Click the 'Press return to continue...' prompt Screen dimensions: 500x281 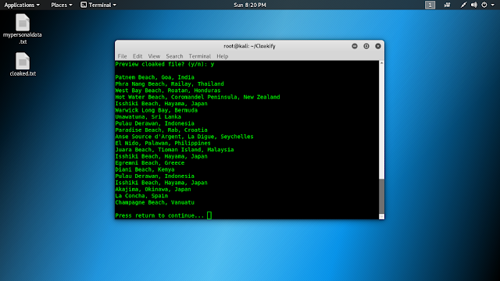pos(159,215)
